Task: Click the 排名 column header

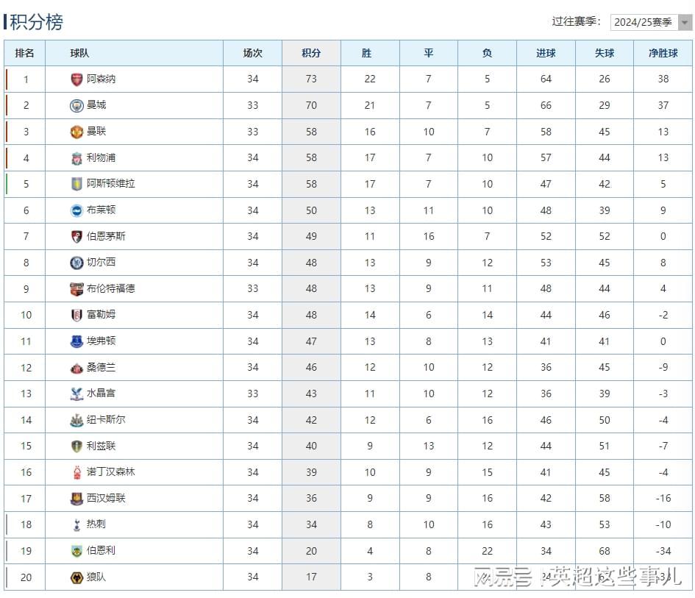Action: point(25,53)
